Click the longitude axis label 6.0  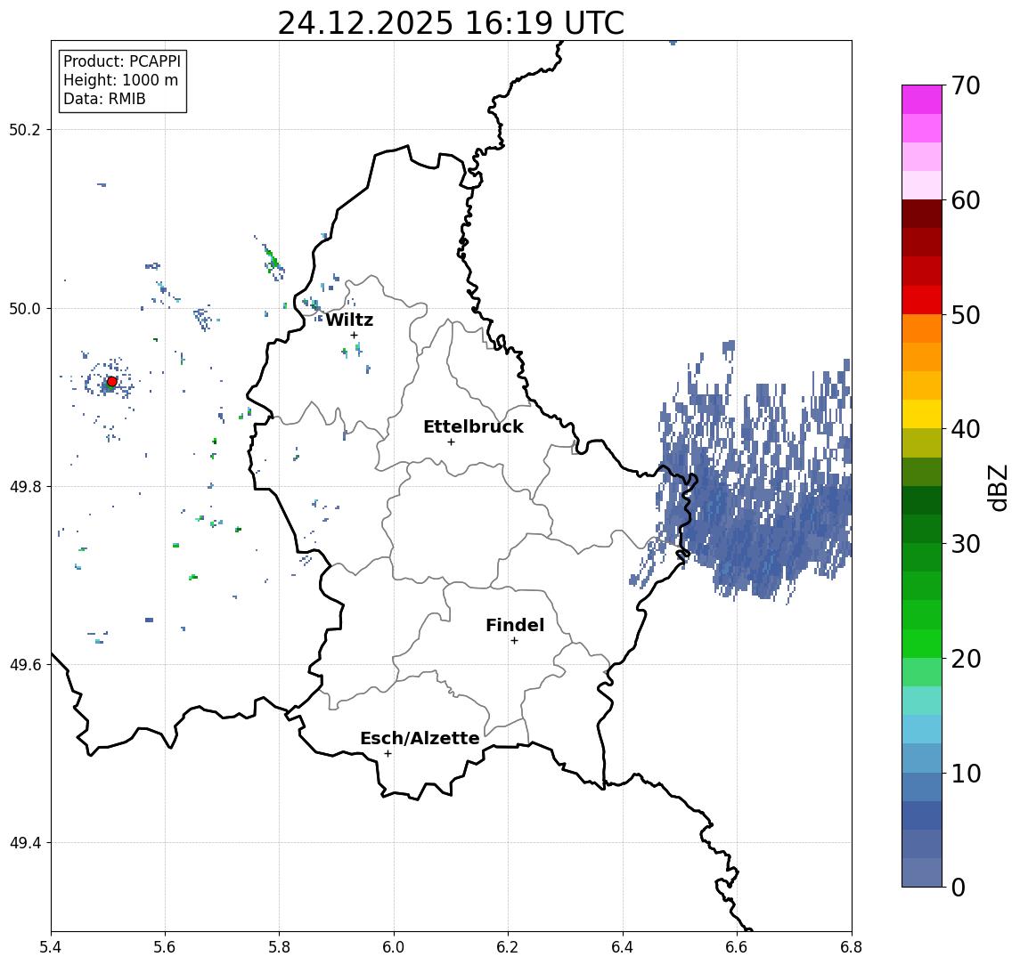coord(394,947)
